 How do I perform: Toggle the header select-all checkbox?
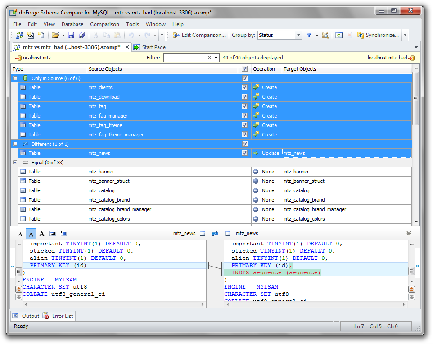pyautogui.click(x=245, y=69)
